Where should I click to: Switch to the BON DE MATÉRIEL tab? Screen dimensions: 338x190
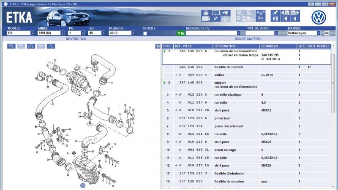tap(248, 39)
